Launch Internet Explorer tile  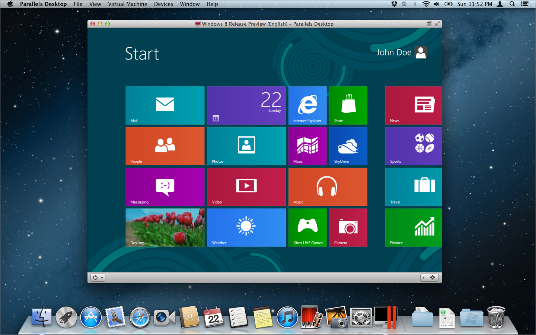(x=307, y=105)
